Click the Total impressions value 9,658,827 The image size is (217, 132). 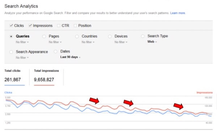click(x=44, y=80)
